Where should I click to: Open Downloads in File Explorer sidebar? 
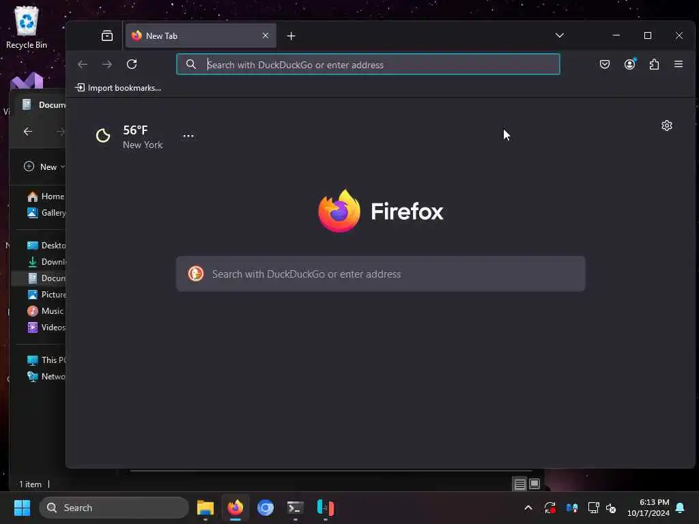point(46,262)
